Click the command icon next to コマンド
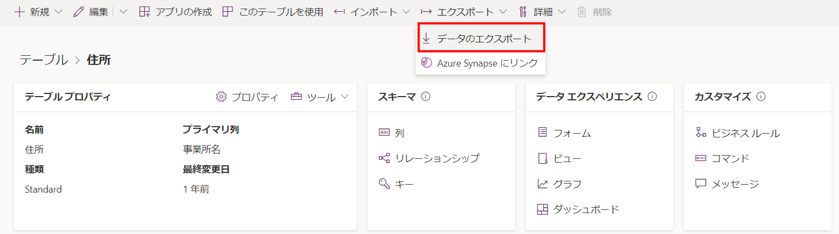Viewport: 839px width, 234px height. click(x=701, y=158)
